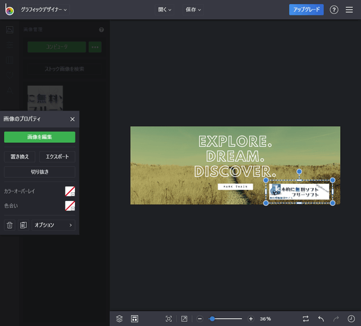This screenshot has width=361, height=326.
Task: Click the アップグレード button
Action: [x=306, y=10]
